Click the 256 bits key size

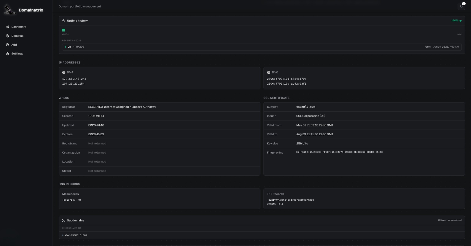pos(302,144)
